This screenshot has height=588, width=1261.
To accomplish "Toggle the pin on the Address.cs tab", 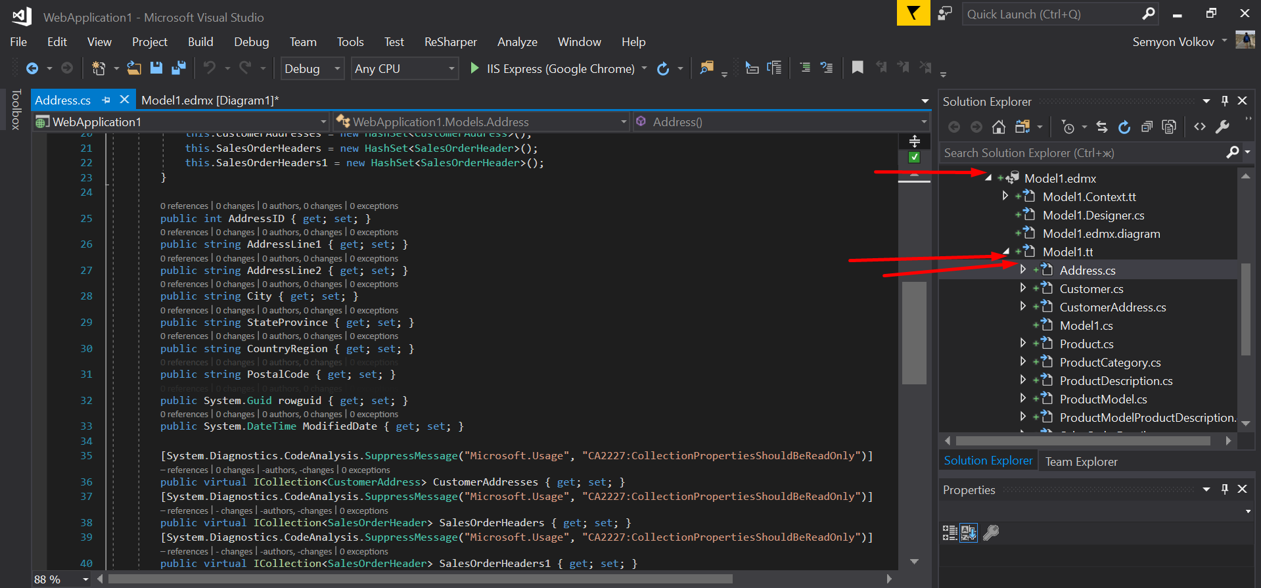I will pos(106,101).
